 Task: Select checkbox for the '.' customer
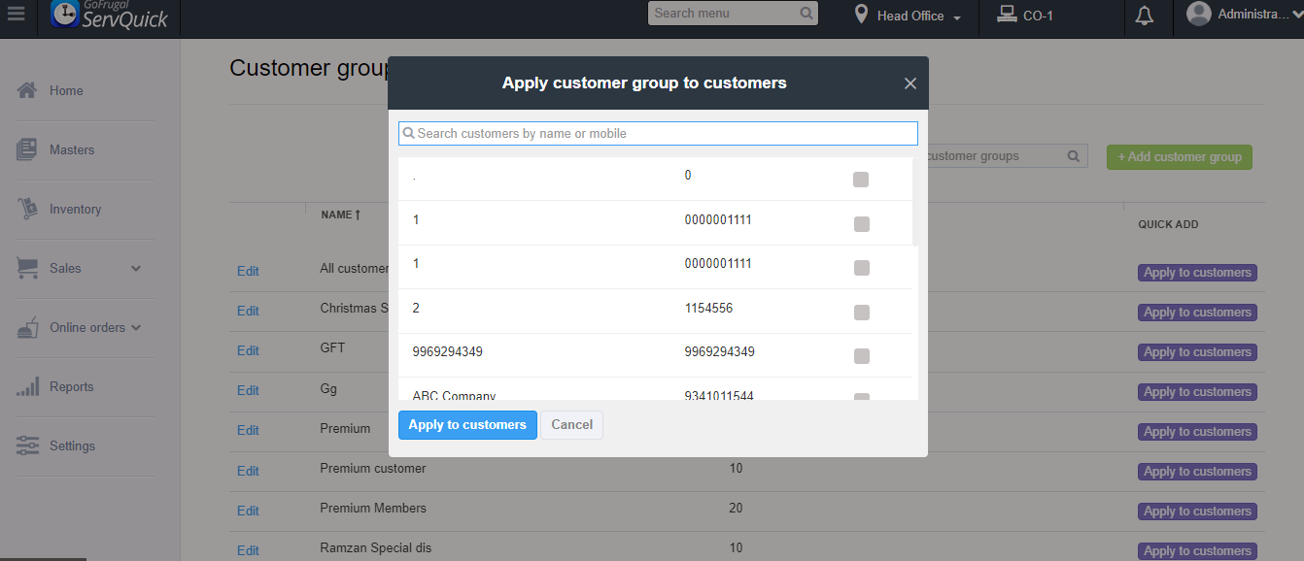(x=861, y=180)
